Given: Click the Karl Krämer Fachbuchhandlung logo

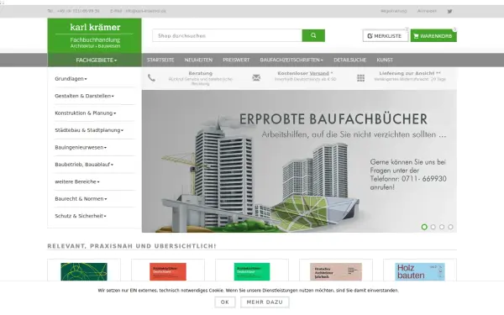Looking at the screenshot, I should 94,35.
